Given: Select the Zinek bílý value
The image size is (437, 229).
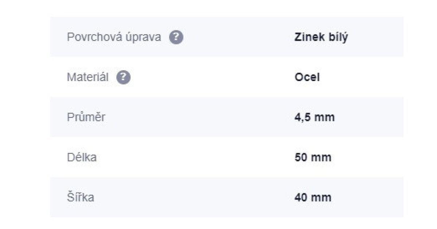Looking at the screenshot, I should click(321, 37).
